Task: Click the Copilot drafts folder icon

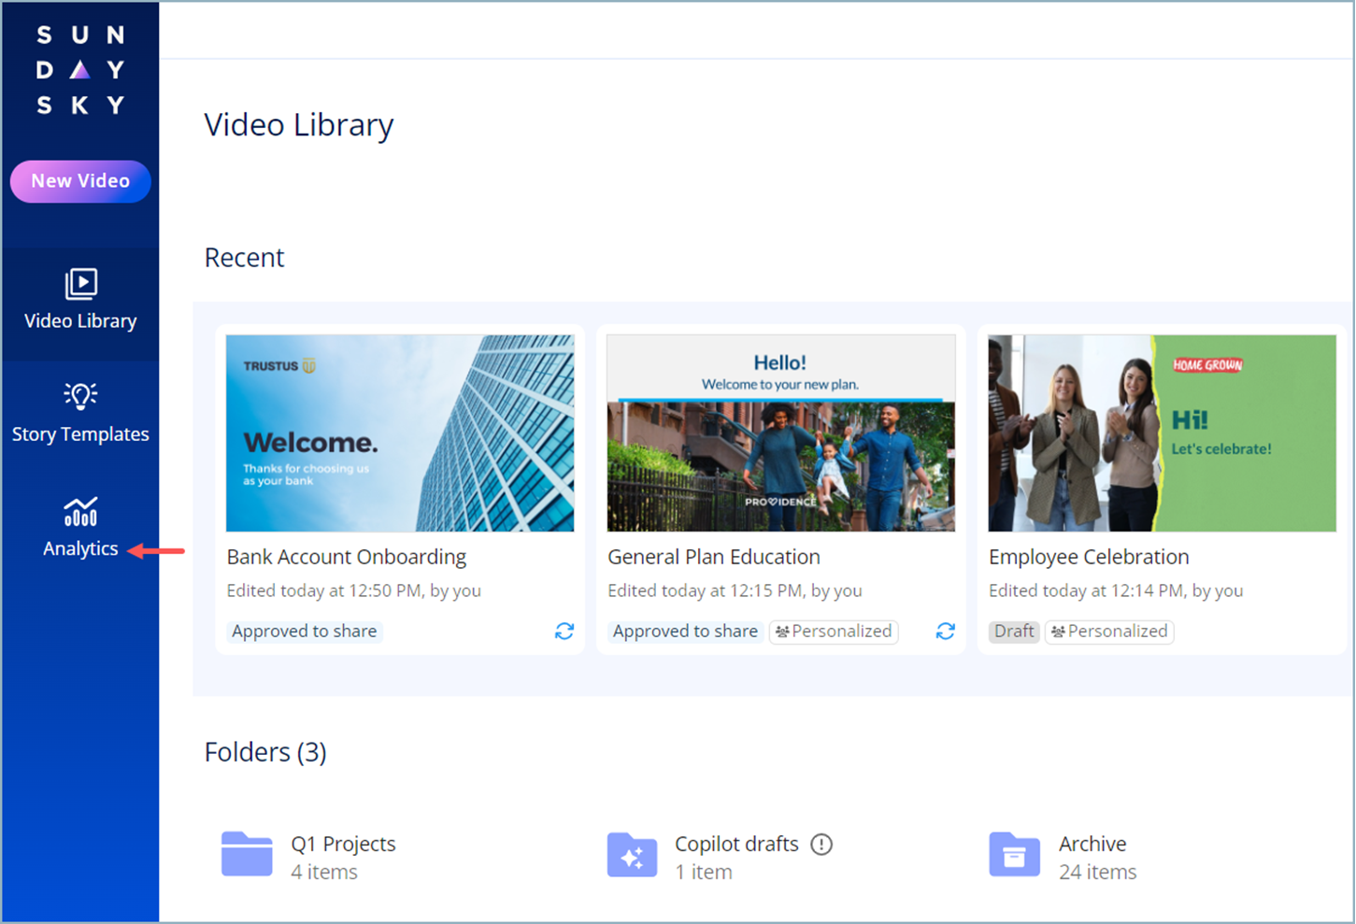Action: [x=632, y=854]
